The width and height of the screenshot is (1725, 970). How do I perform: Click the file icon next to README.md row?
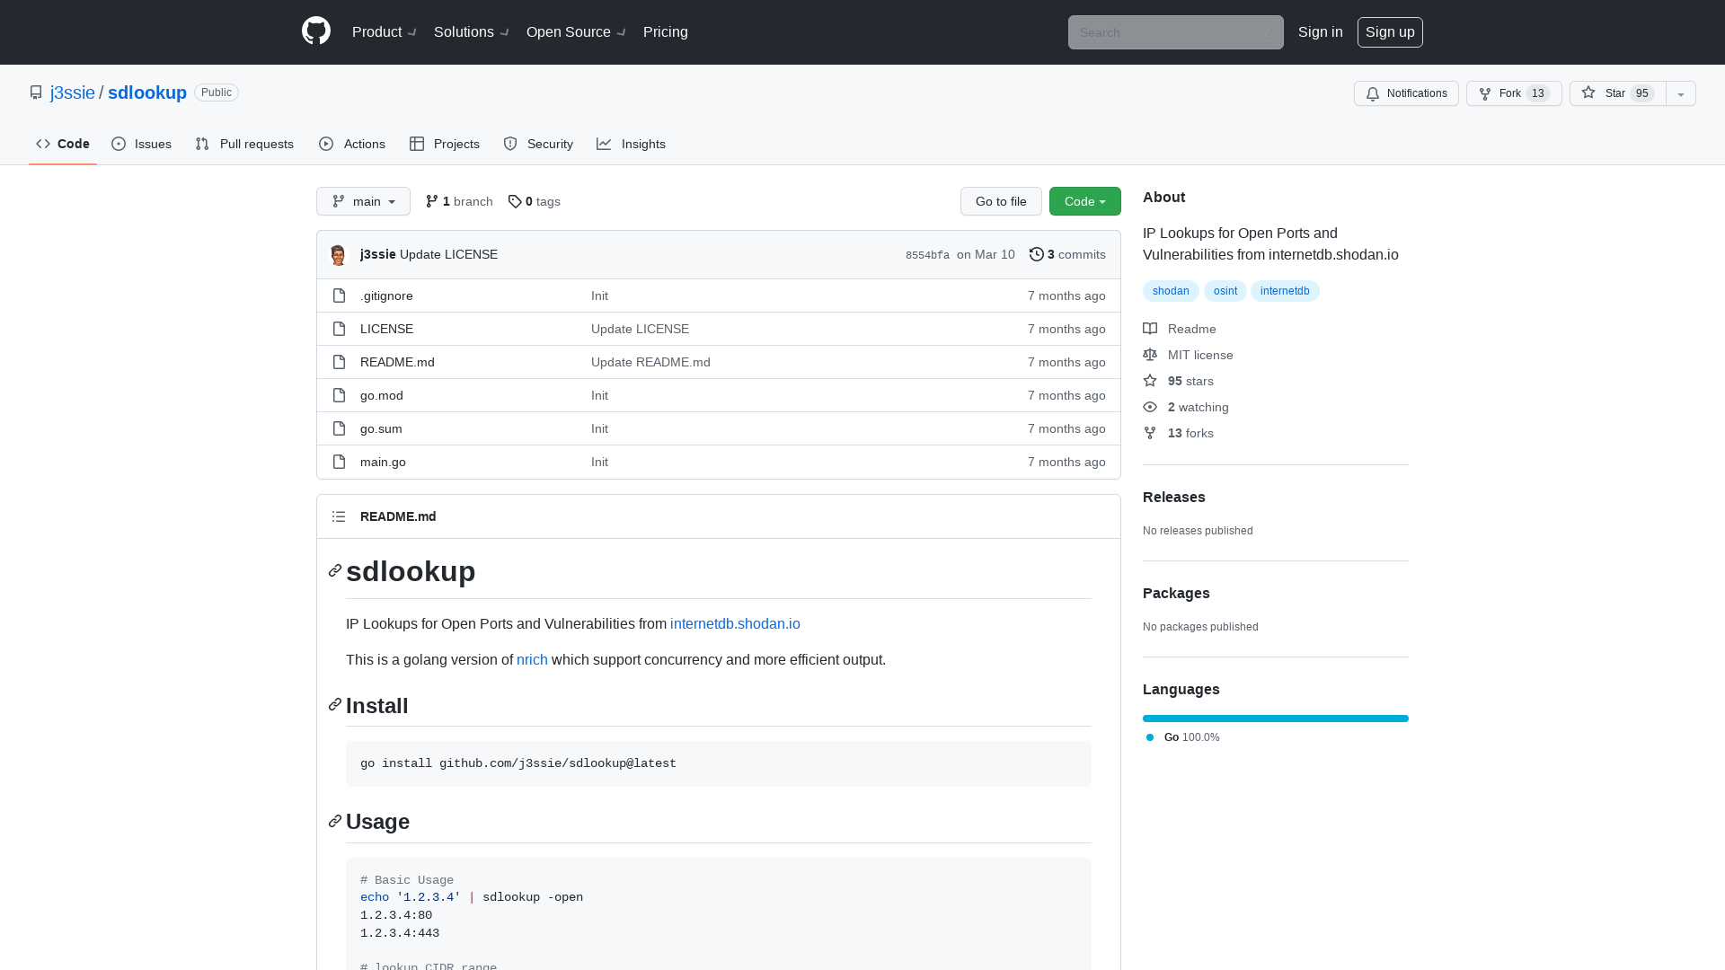[339, 362]
